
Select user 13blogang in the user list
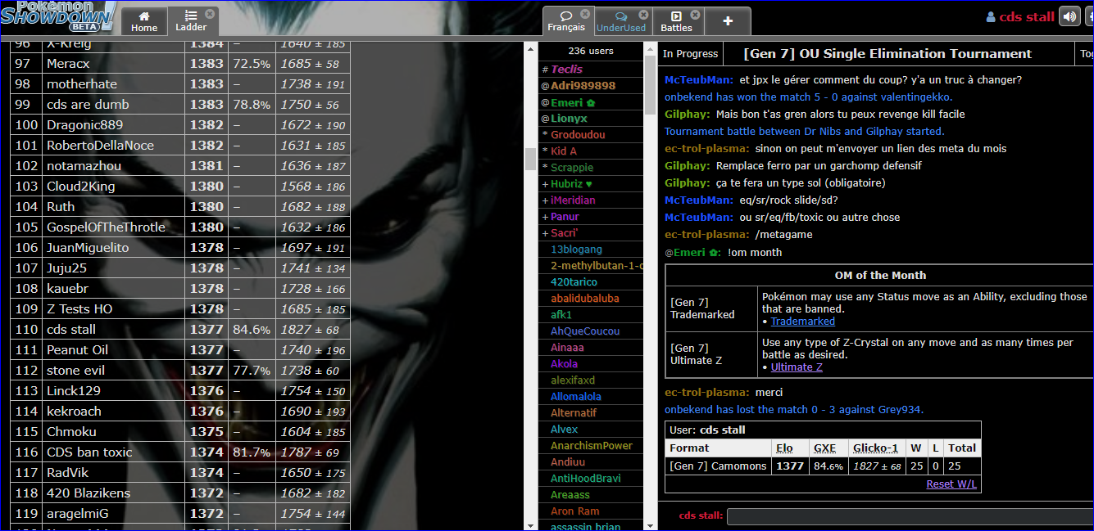pyautogui.click(x=590, y=250)
